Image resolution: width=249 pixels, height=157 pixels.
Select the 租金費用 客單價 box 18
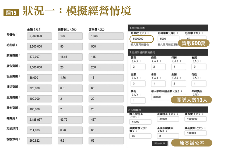point(106,78)
